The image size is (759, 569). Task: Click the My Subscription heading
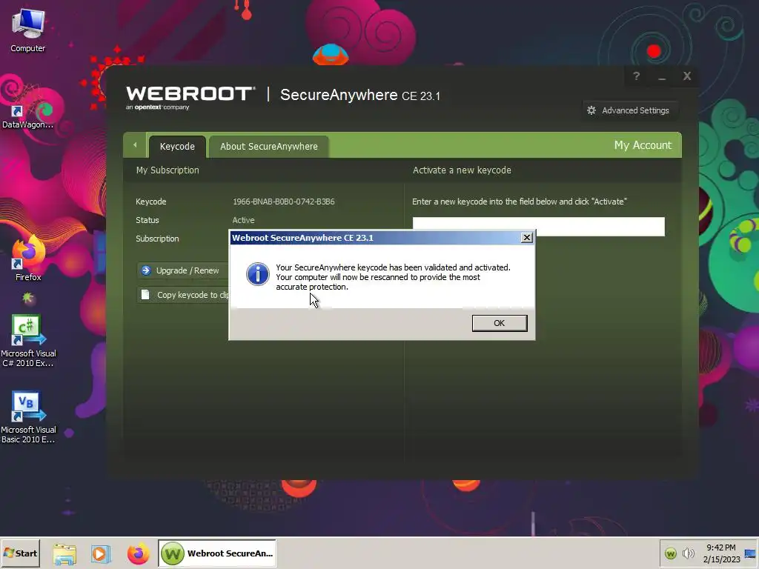168,170
